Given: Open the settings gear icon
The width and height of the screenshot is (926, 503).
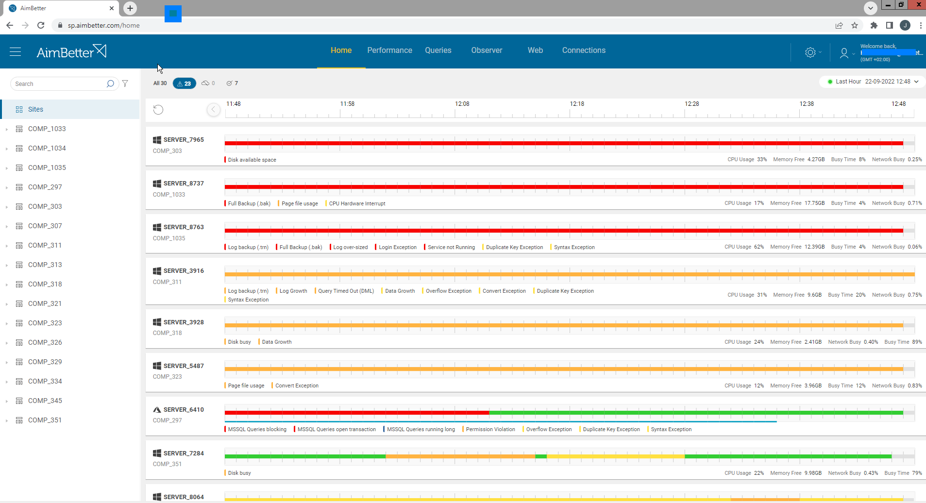Looking at the screenshot, I should coord(810,52).
